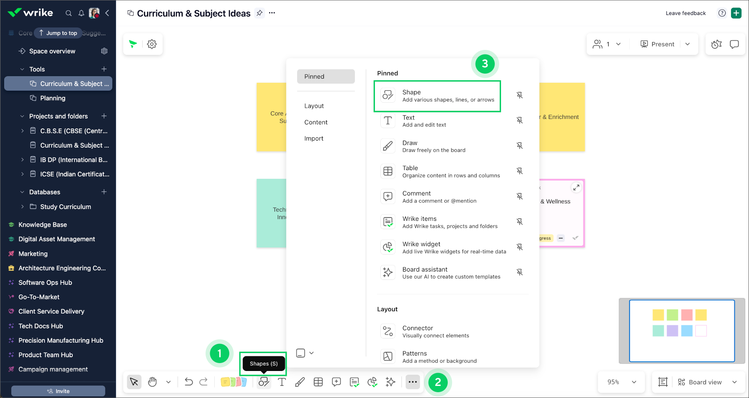Click the Invite button
This screenshot has height=398, width=749.
click(x=58, y=391)
